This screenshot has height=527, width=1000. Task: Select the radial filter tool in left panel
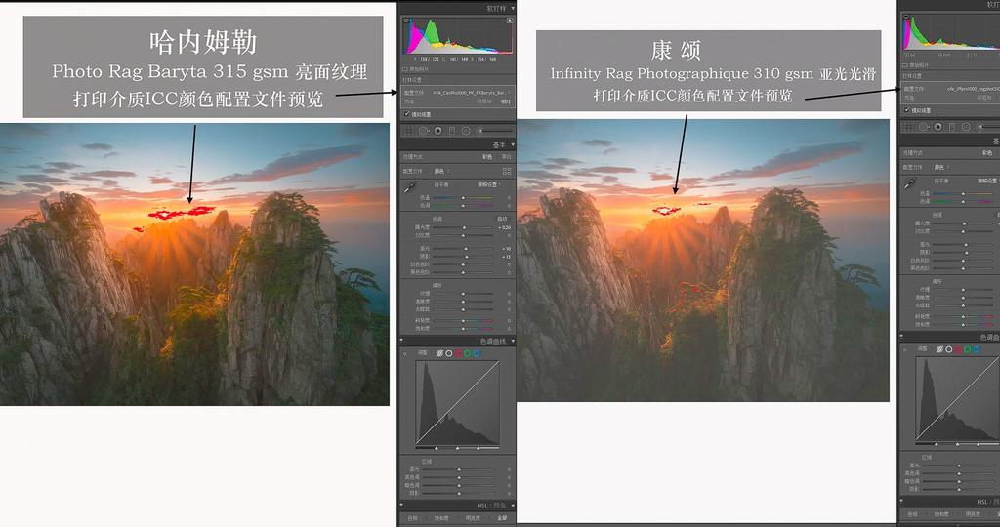[x=466, y=131]
